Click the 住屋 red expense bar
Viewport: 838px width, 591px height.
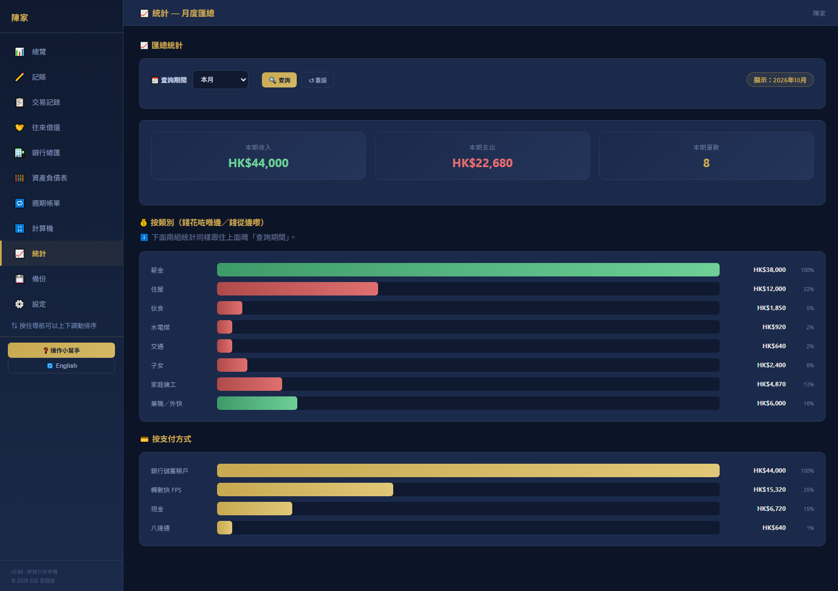tap(297, 289)
